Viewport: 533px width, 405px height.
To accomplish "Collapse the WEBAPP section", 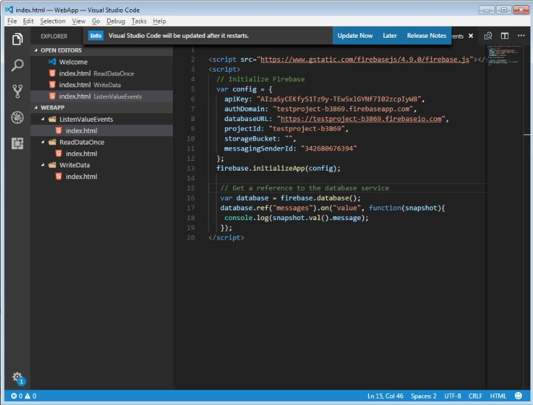I will tap(36, 107).
